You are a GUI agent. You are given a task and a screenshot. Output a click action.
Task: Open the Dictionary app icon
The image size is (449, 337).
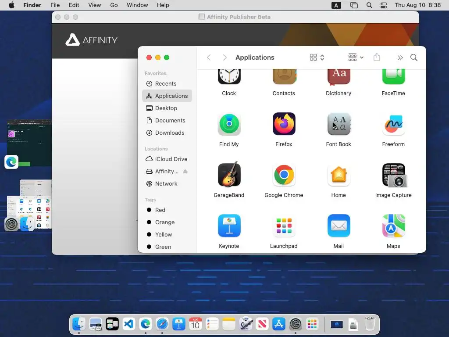(339, 77)
